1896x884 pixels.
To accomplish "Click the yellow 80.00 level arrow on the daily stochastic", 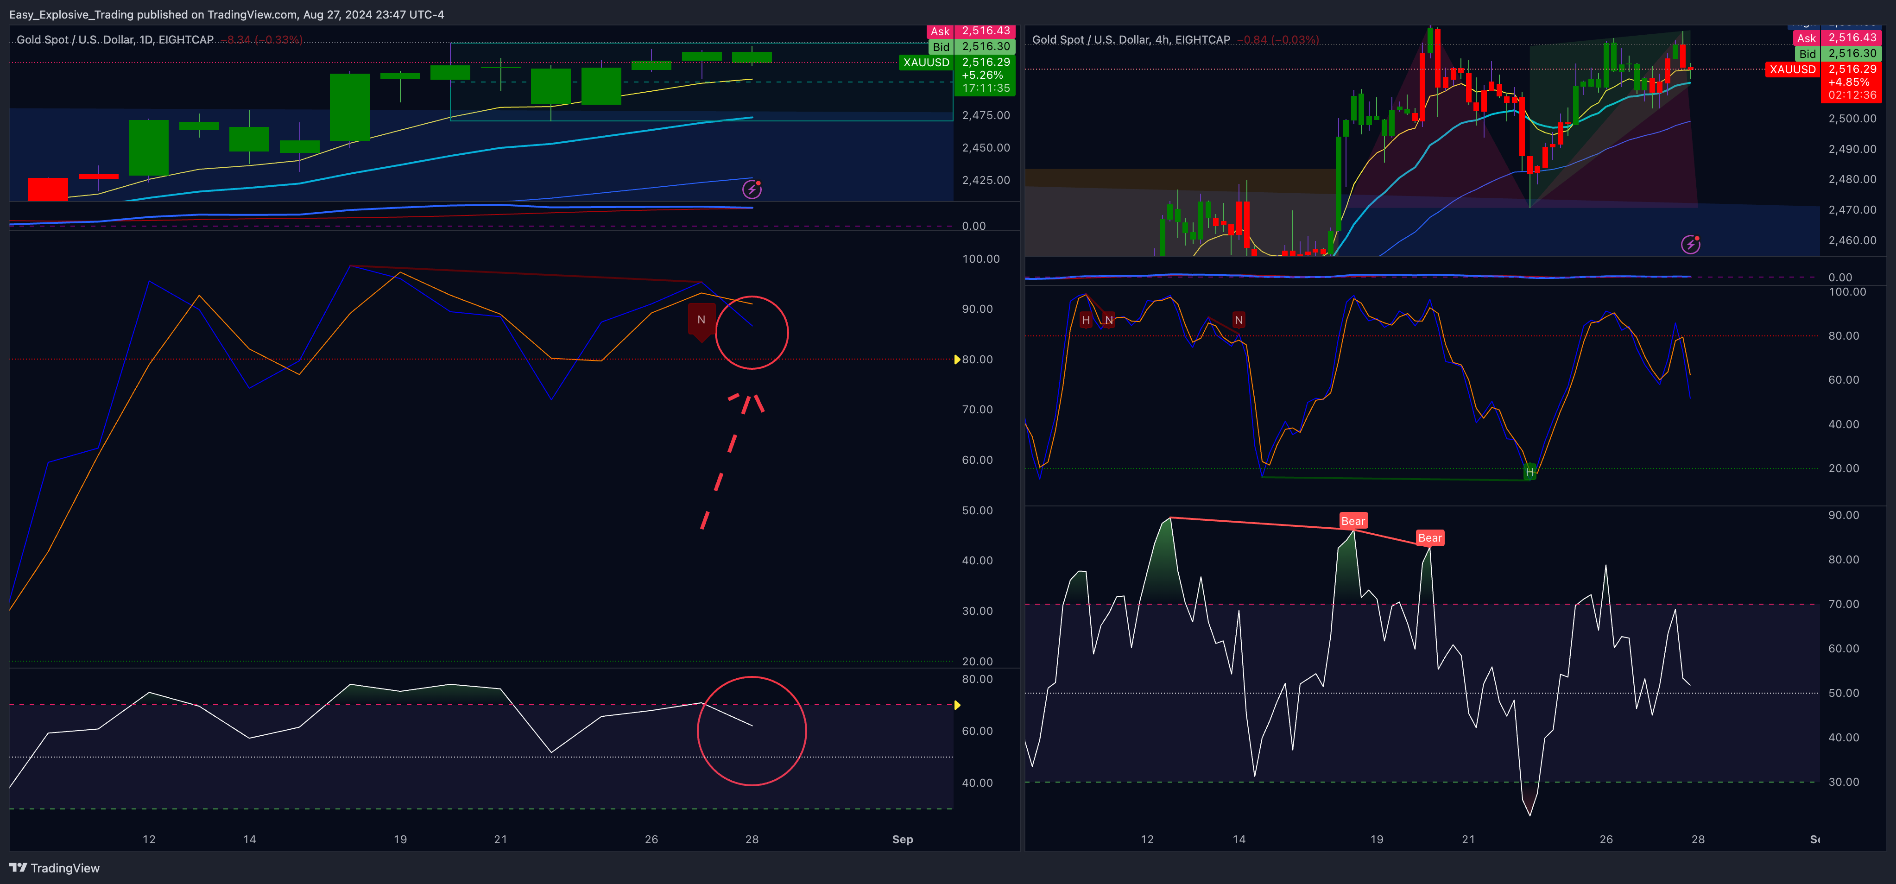I will (x=957, y=359).
